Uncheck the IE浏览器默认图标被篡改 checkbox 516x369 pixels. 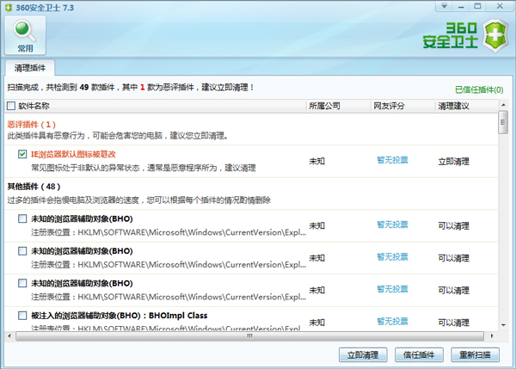click(x=22, y=154)
